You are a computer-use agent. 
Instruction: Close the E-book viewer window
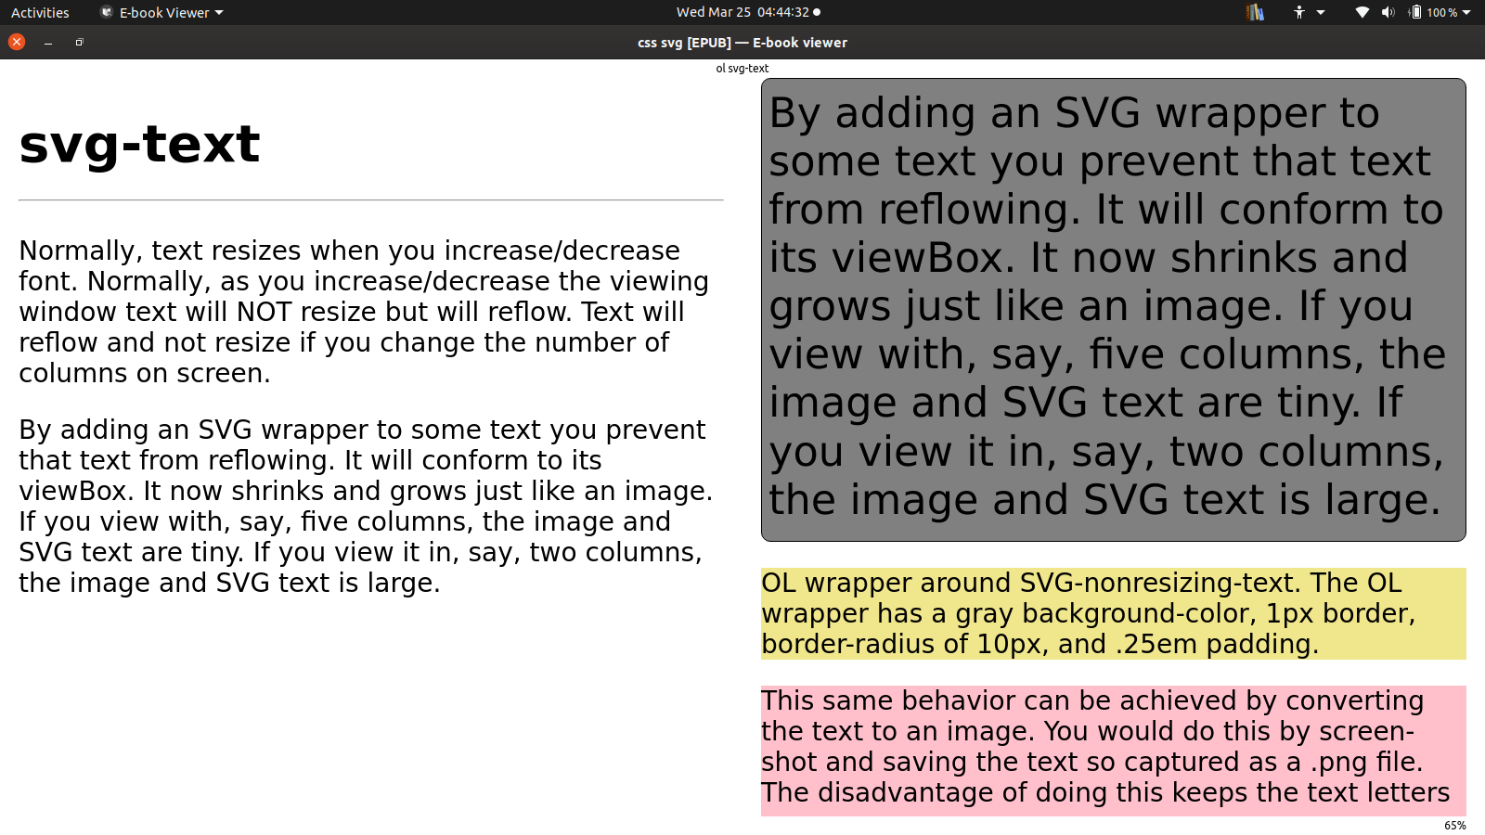coord(17,42)
